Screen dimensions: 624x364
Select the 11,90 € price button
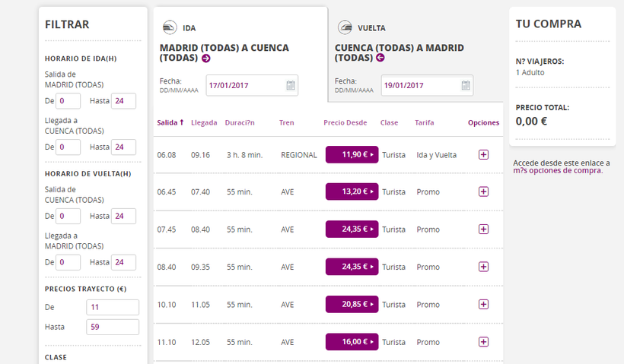(352, 155)
